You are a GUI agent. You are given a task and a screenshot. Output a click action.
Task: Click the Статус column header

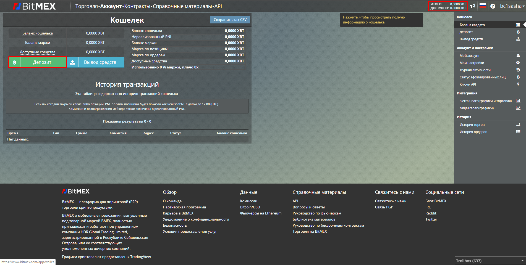tap(176, 133)
